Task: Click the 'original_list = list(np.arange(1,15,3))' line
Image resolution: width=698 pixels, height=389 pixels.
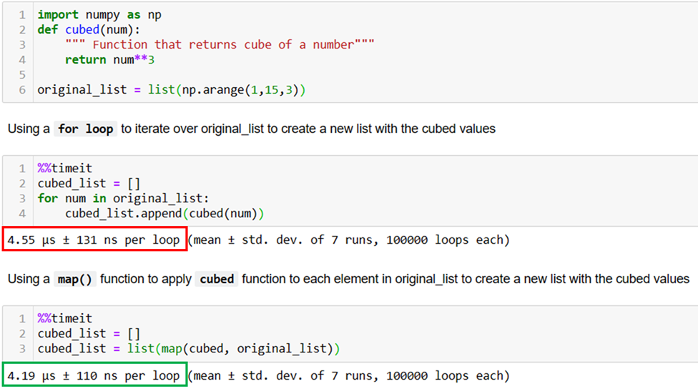Action: (x=172, y=90)
